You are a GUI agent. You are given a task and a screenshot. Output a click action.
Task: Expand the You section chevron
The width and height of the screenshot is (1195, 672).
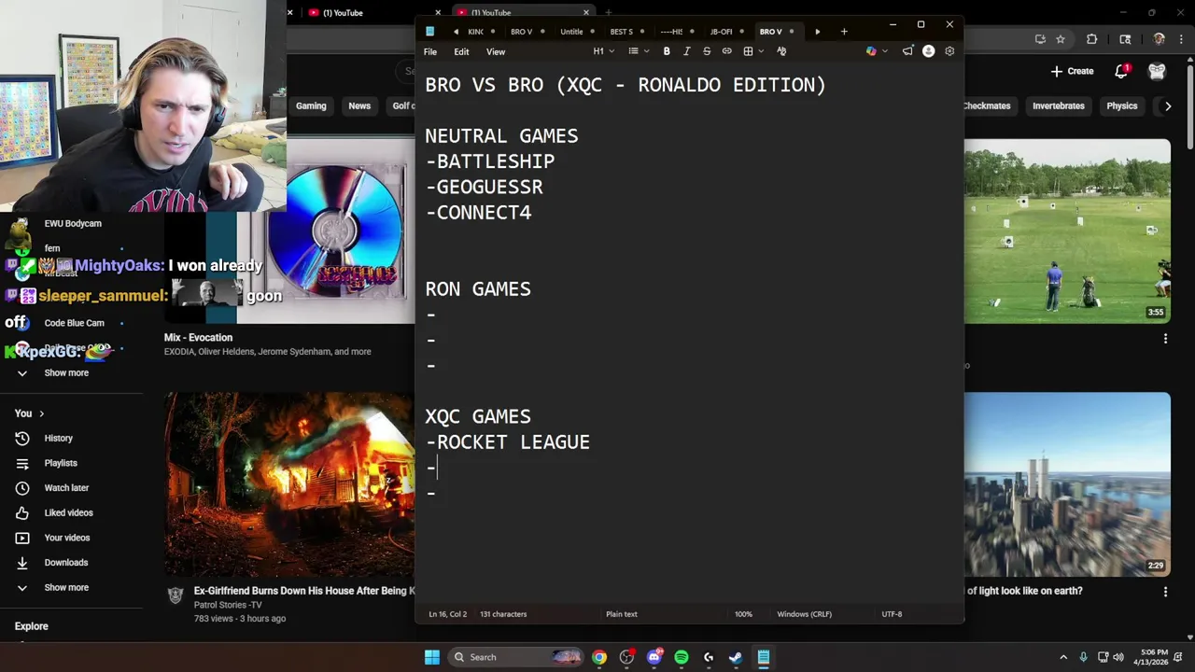pyautogui.click(x=41, y=413)
